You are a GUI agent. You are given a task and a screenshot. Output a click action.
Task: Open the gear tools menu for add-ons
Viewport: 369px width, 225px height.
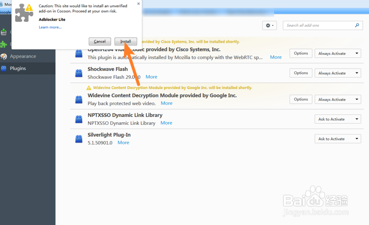tap(269, 25)
